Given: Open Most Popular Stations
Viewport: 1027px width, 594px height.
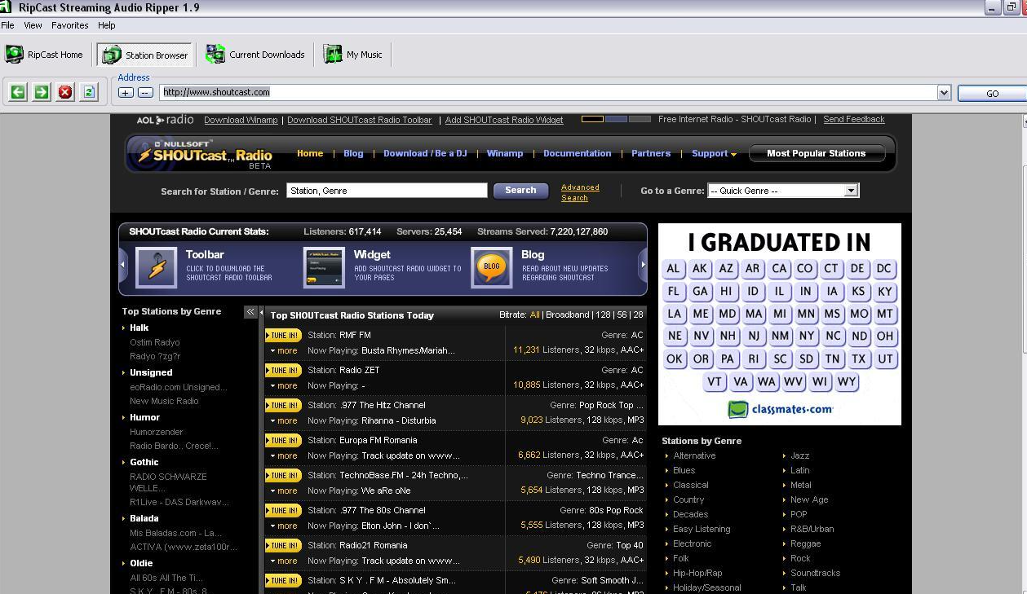Looking at the screenshot, I should 816,153.
